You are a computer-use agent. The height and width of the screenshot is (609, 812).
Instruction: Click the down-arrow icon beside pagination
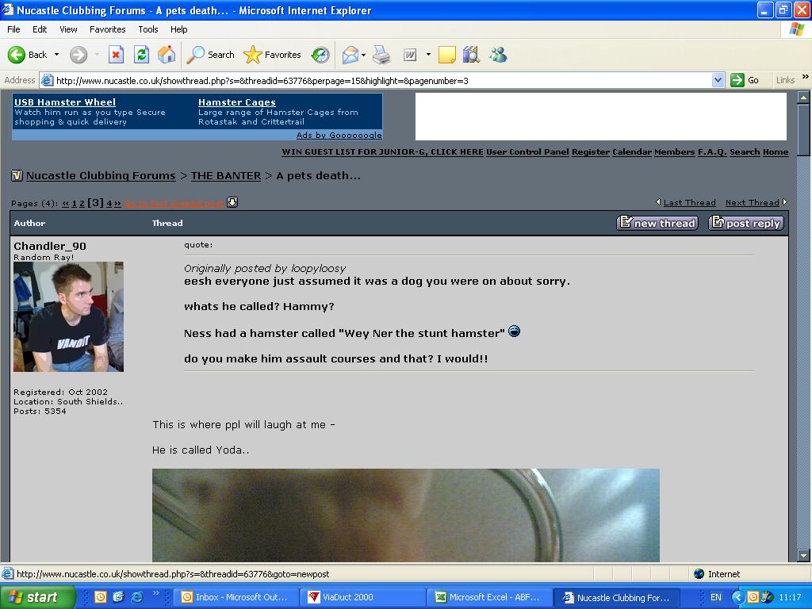(x=232, y=202)
